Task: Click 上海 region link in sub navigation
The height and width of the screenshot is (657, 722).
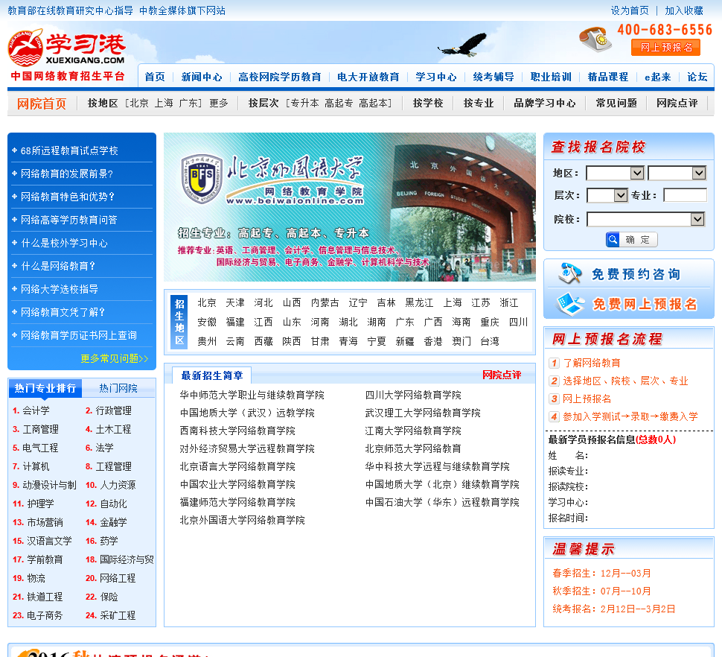Action: 164,104
